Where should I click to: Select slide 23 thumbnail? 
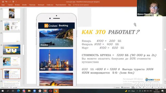(12, 13)
